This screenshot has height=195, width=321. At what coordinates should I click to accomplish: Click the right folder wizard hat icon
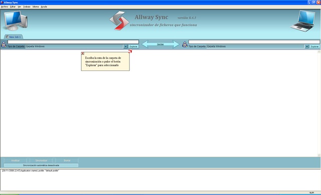coord(185,44)
